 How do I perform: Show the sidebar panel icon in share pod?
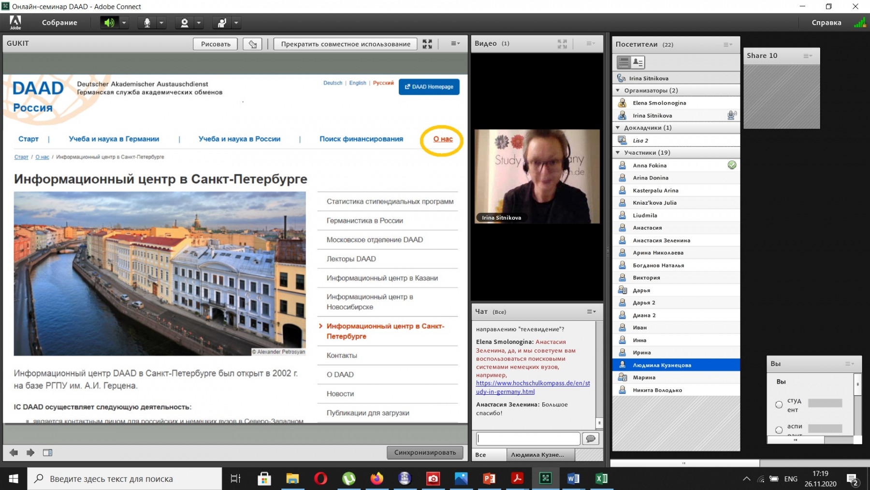click(x=47, y=453)
